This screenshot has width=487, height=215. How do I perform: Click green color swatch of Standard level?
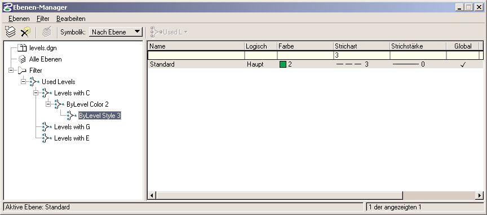(282, 64)
